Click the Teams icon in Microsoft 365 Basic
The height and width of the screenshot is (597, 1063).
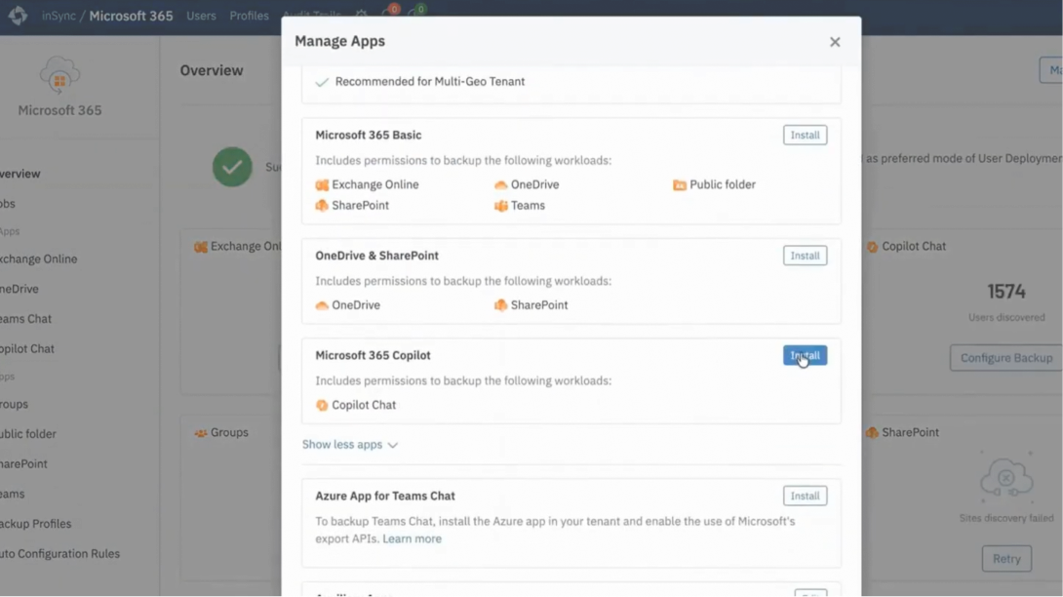[501, 206]
